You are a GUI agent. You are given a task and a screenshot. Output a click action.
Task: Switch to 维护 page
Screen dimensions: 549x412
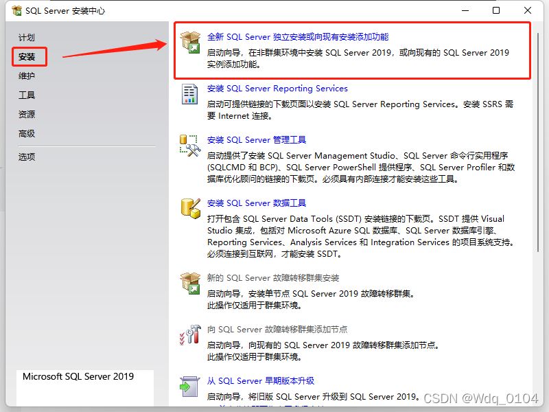tap(27, 76)
